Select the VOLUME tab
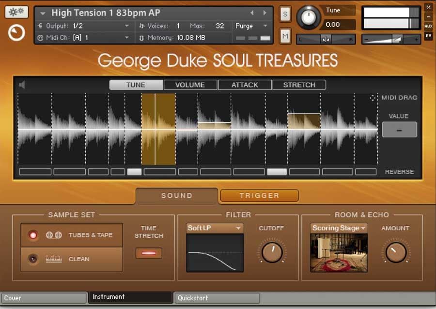The height and width of the screenshot is (309, 436). point(190,85)
